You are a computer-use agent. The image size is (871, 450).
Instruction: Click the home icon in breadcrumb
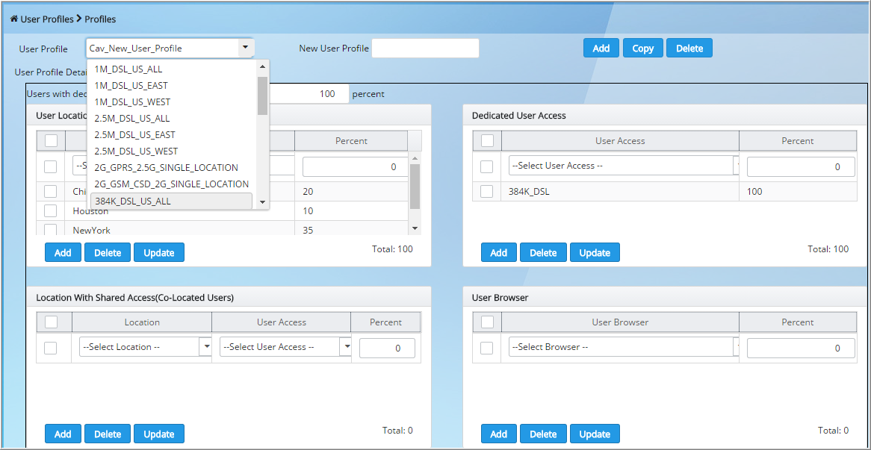click(x=13, y=19)
